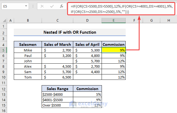Click the Cancel (X) formula bar icon
Screen dimensions: 177x113
pos(42,6)
